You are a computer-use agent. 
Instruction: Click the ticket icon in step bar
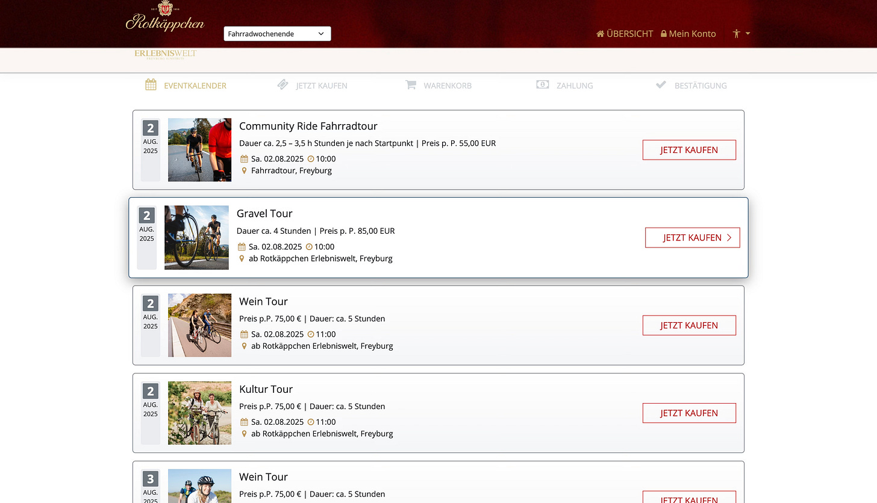pos(283,85)
